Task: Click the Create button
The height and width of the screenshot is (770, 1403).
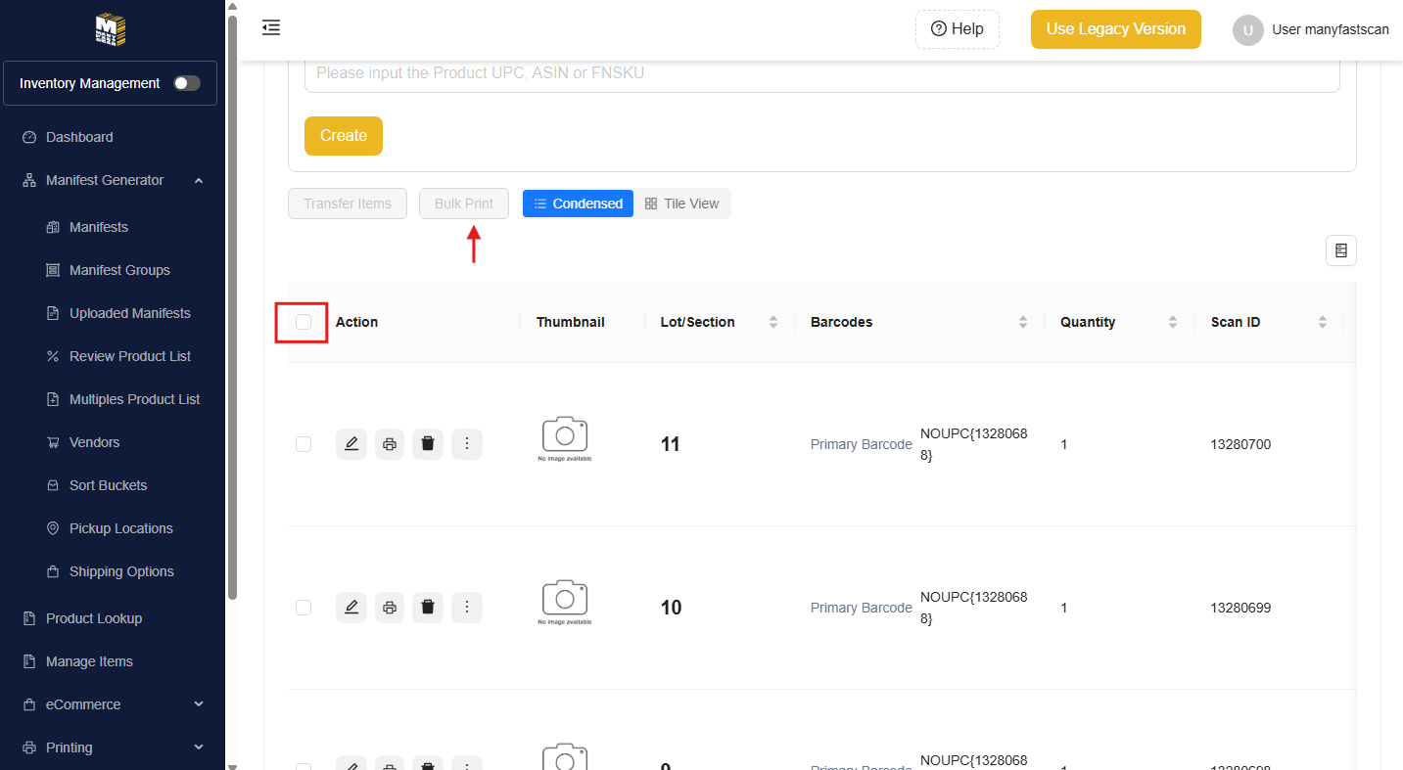Action: pos(344,136)
